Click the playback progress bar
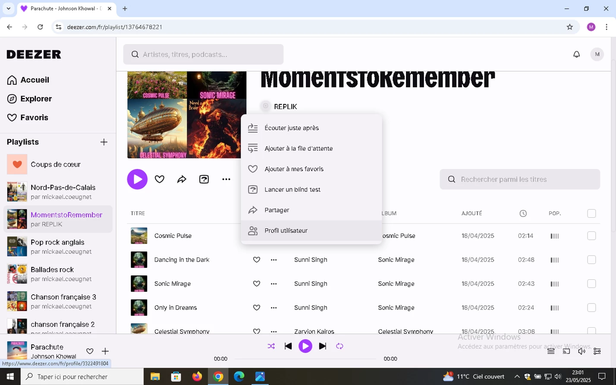Image resolution: width=616 pixels, height=385 pixels. (x=305, y=359)
